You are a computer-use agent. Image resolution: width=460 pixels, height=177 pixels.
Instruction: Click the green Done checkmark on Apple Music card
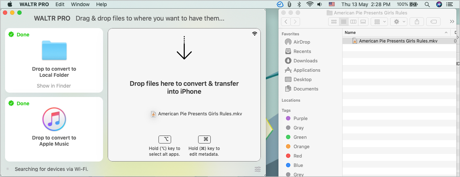(11, 103)
